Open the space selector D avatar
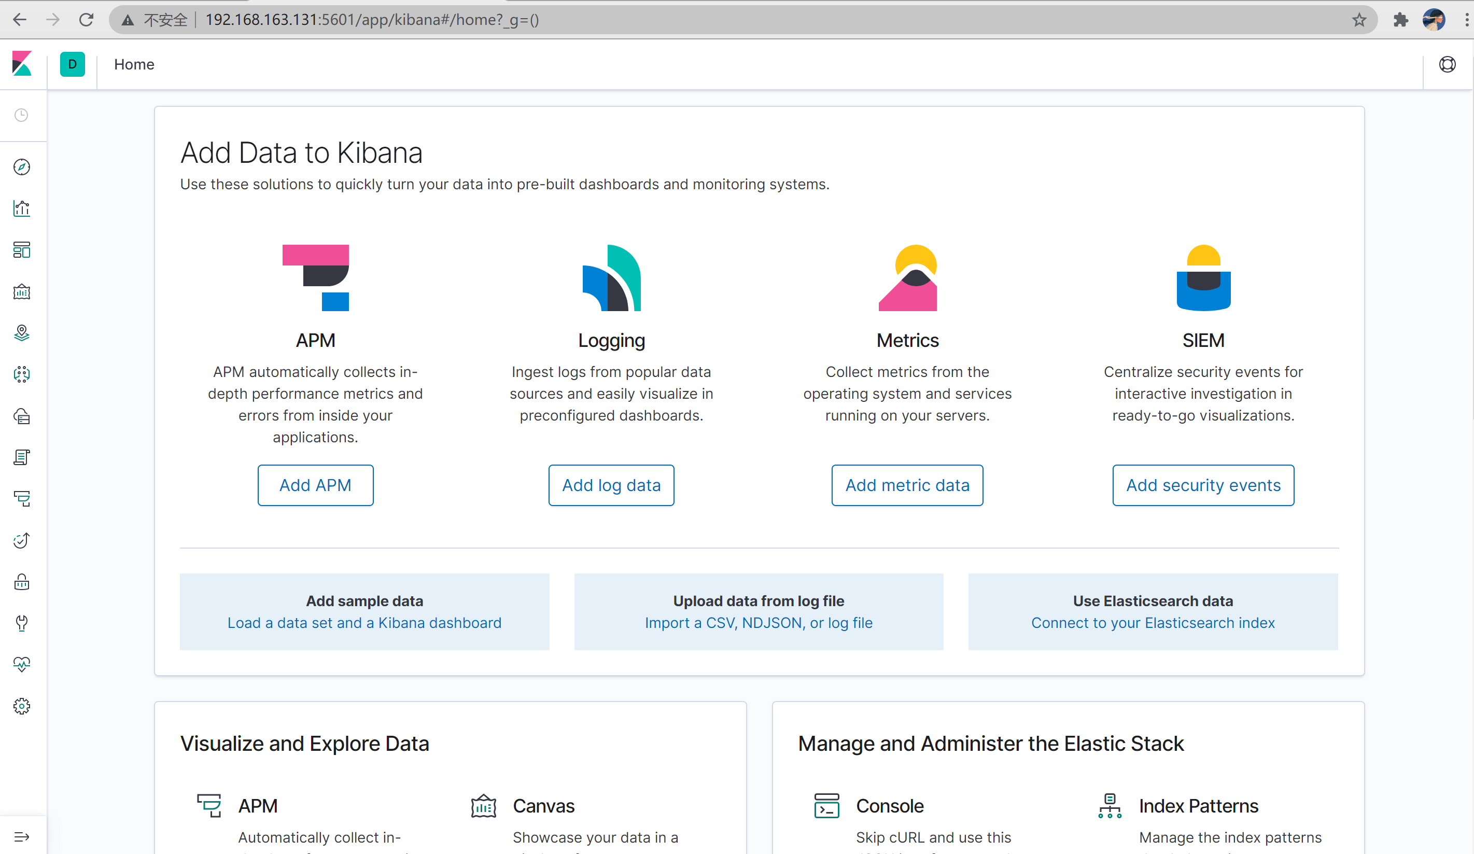1474x854 pixels. click(x=73, y=64)
